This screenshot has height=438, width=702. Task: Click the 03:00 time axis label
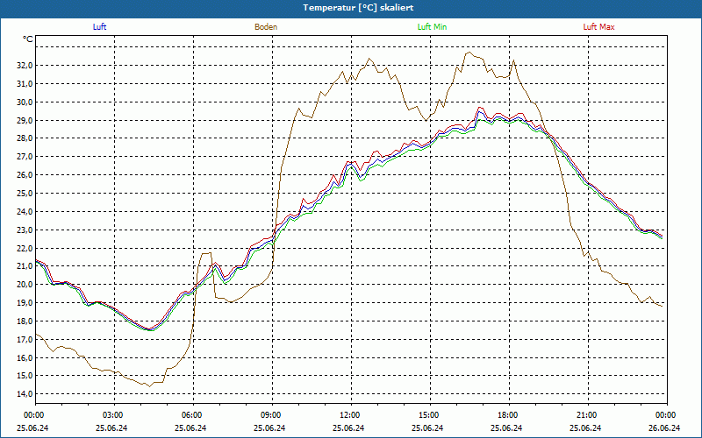(112, 415)
